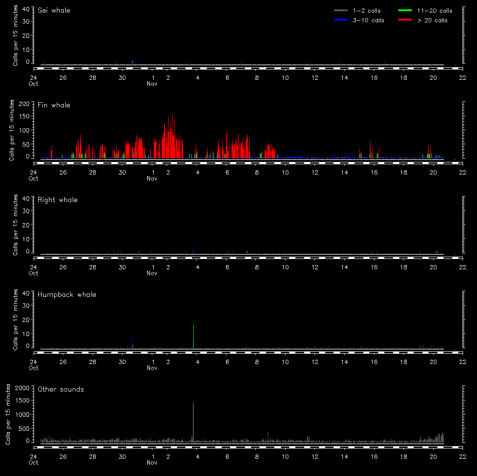477x476 pixels.
Task: Click the "22" date label under Humpback whale plot
Action: click(x=463, y=362)
